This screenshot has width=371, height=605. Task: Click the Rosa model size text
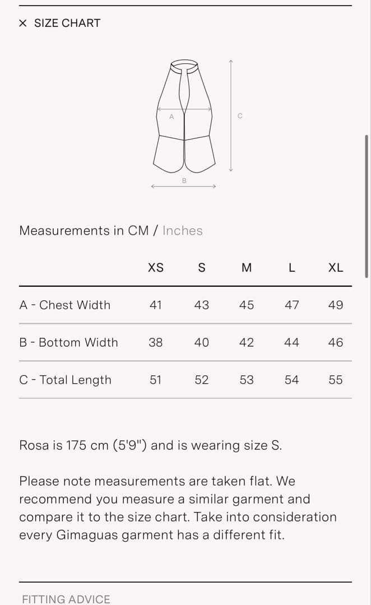(x=151, y=445)
